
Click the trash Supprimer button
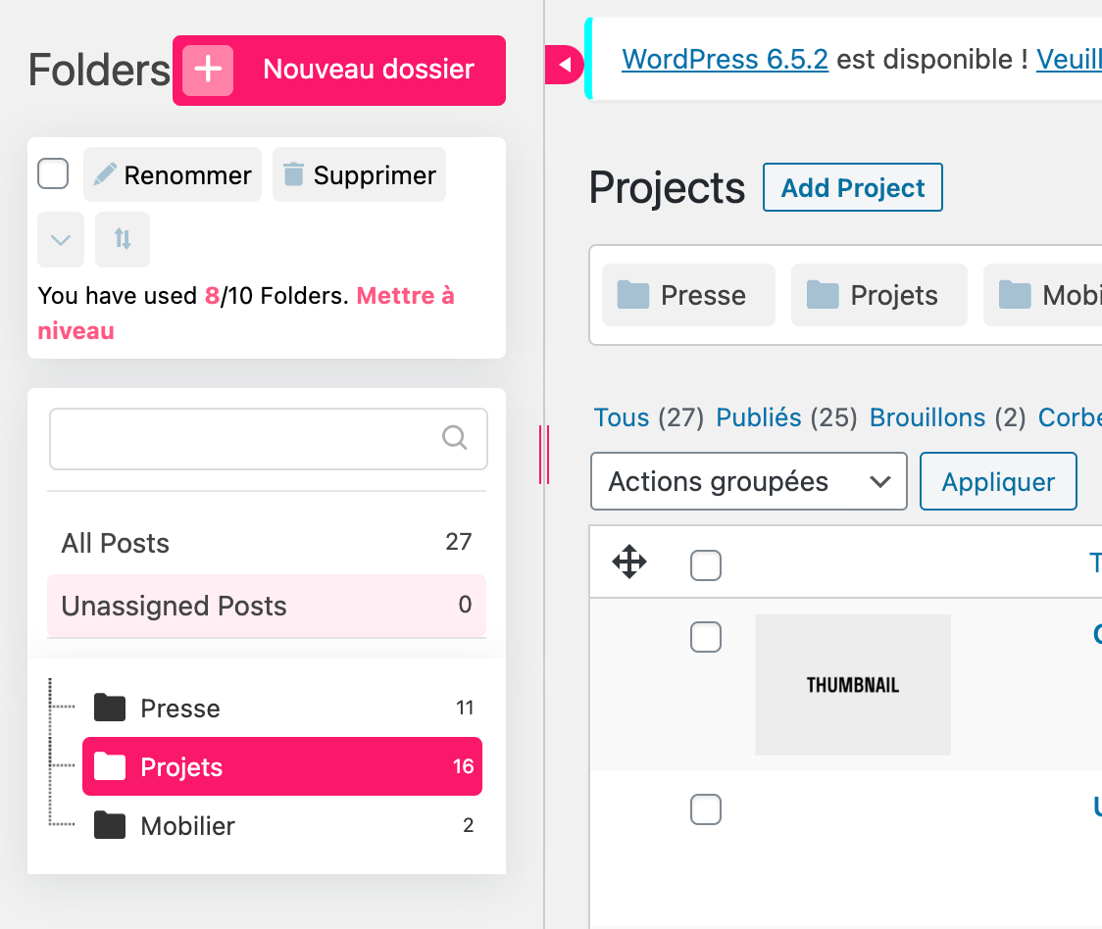click(x=359, y=175)
